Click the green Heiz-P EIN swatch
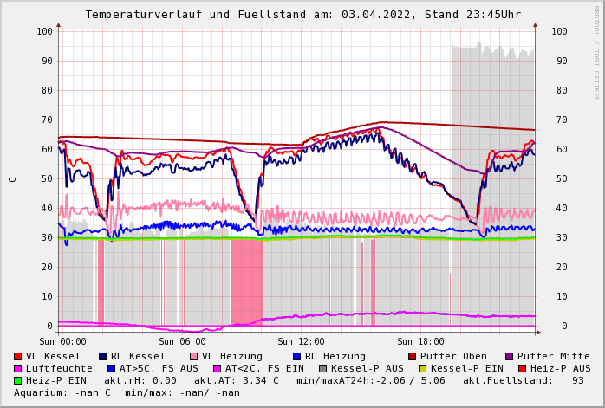This screenshot has height=408, width=605. (18, 381)
